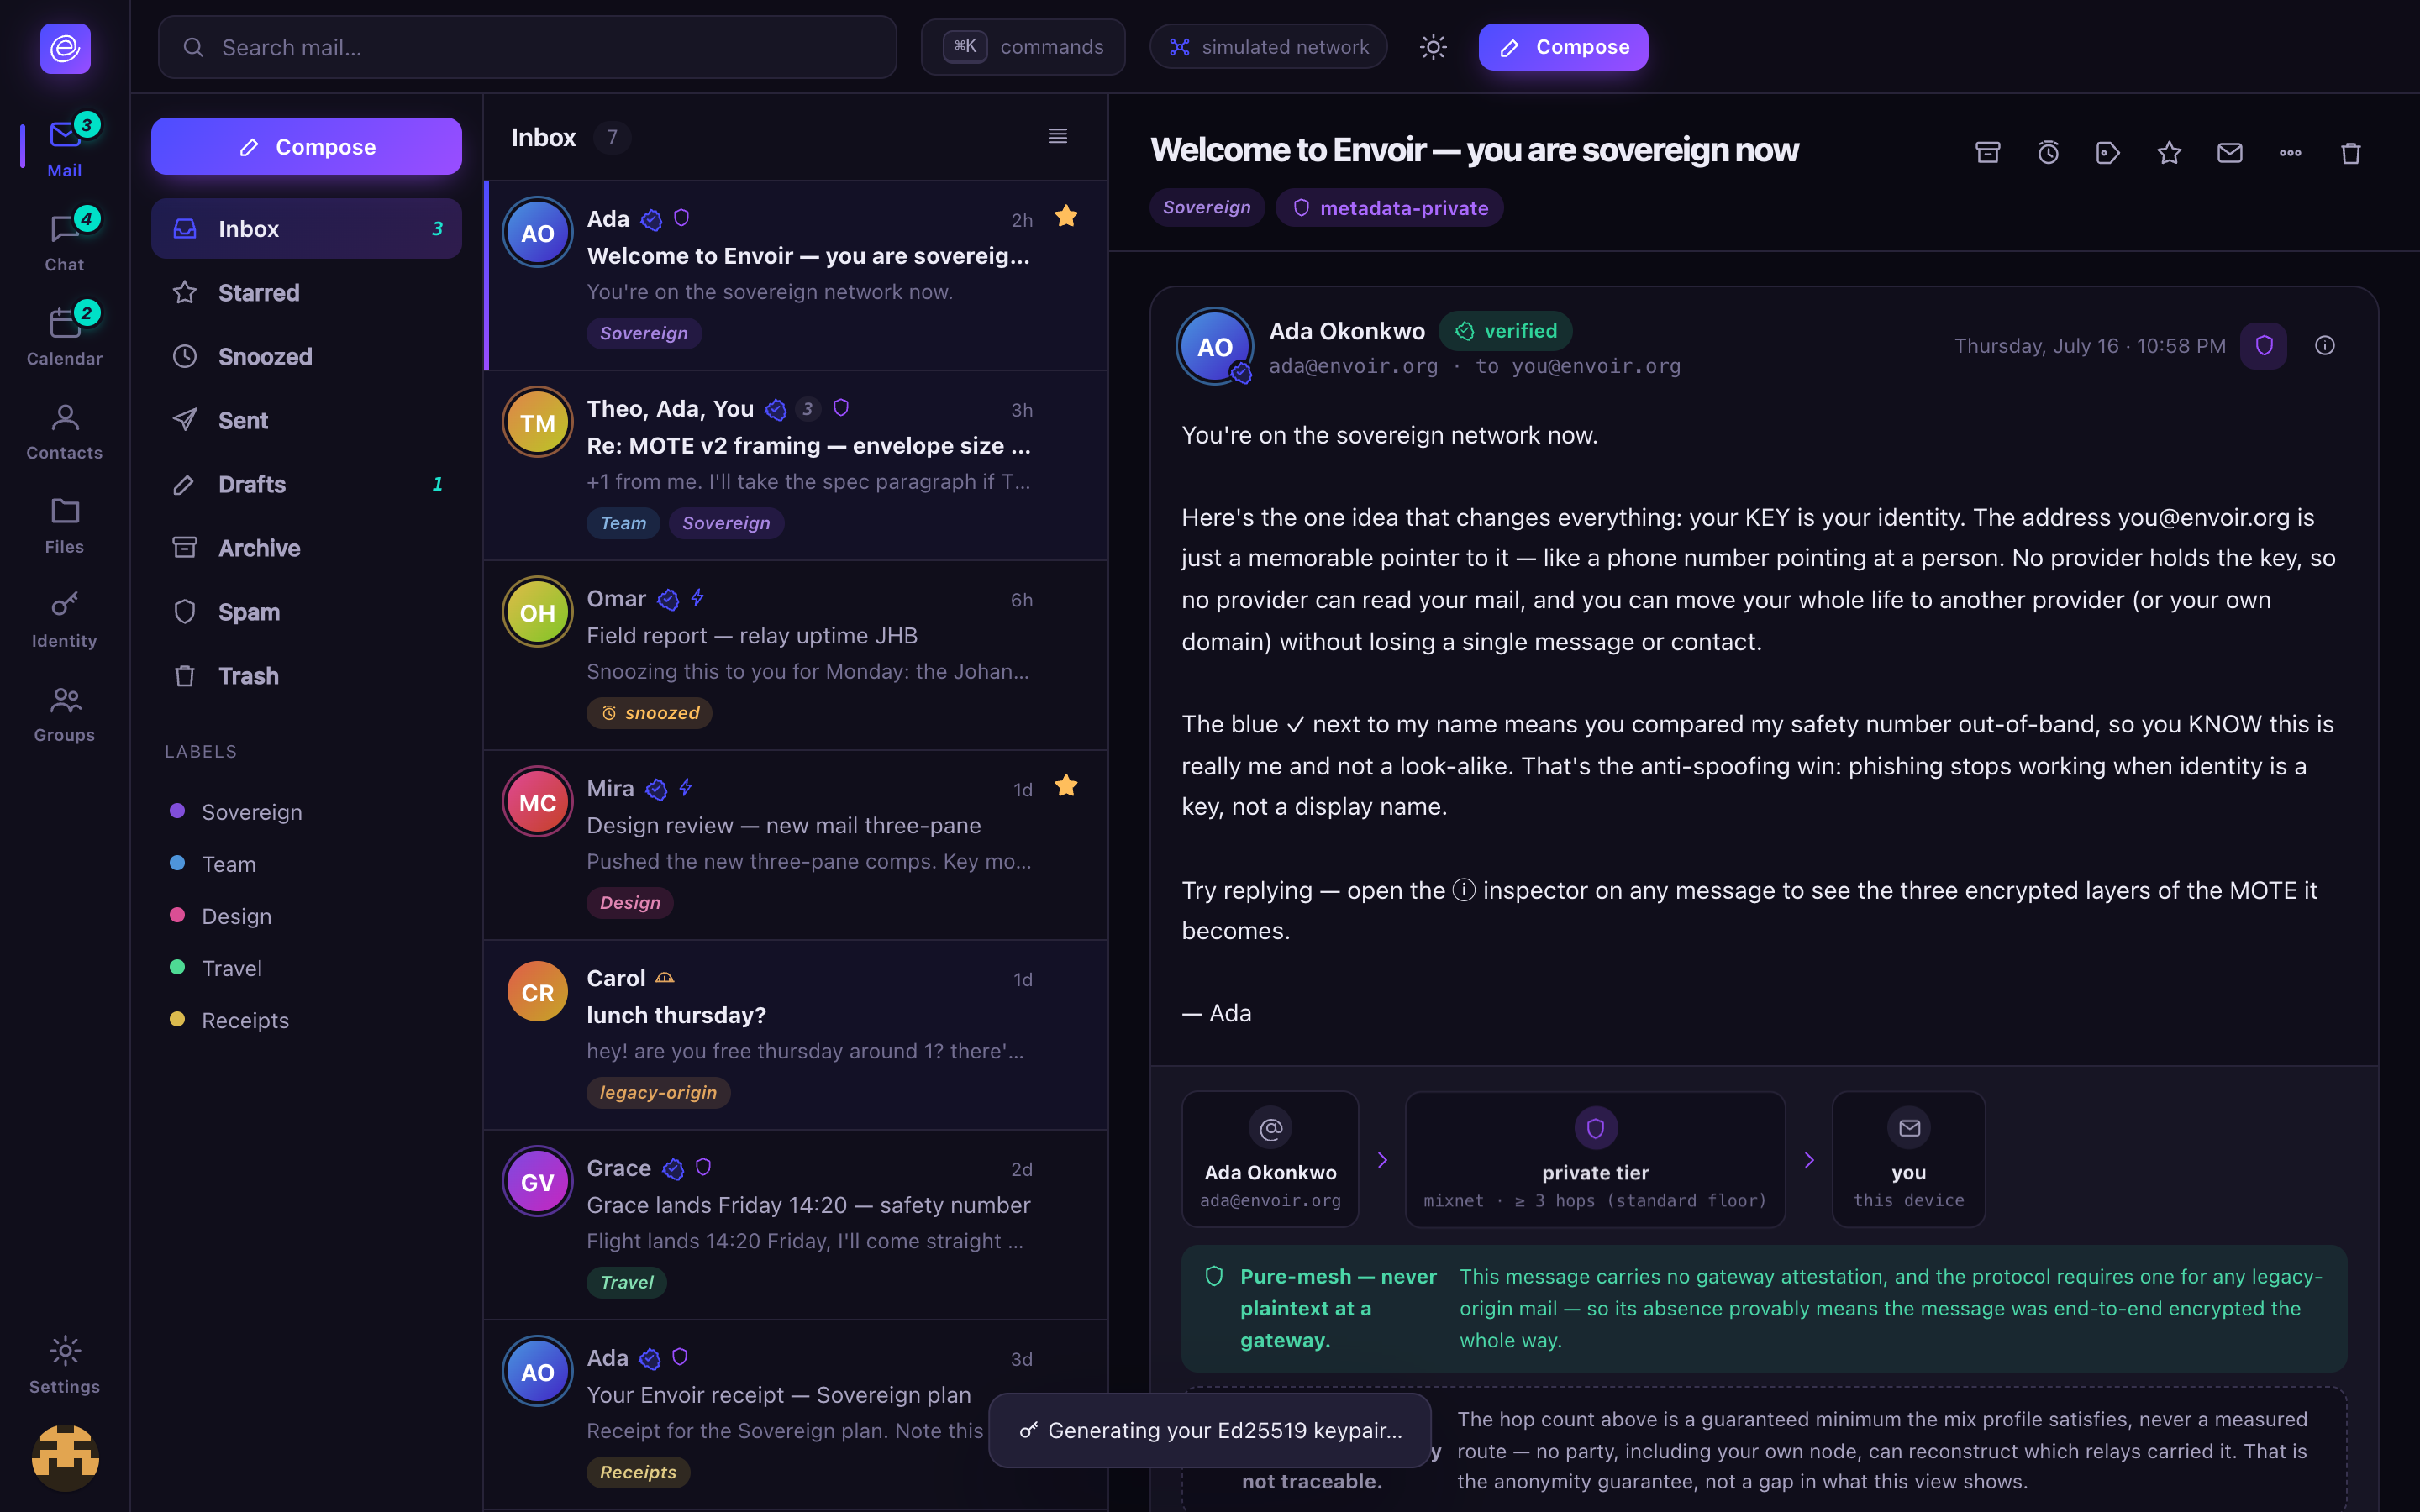Screen dimensions: 2420x1512
Task: Click the sidebar Compose button
Action: [x=306, y=146]
